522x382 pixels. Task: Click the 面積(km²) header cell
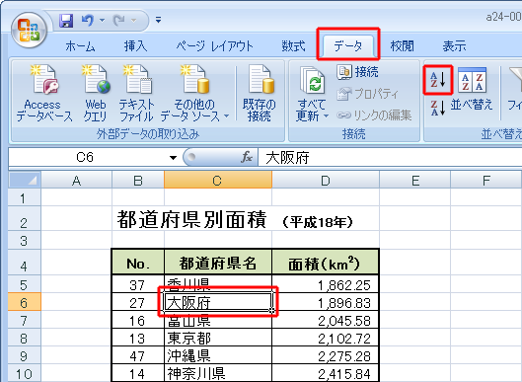(x=326, y=264)
